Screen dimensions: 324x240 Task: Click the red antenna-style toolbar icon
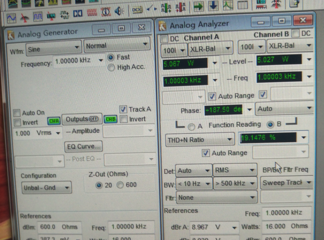tap(277, 4)
